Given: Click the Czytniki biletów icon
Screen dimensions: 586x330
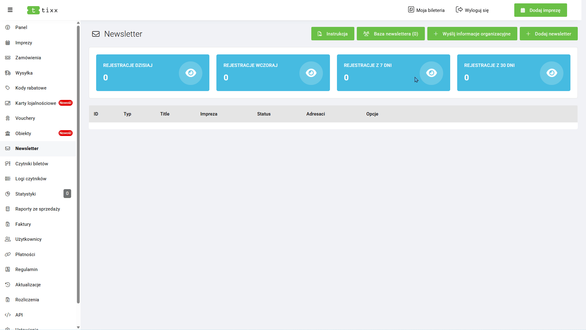Looking at the screenshot, I should pyautogui.click(x=8, y=164).
